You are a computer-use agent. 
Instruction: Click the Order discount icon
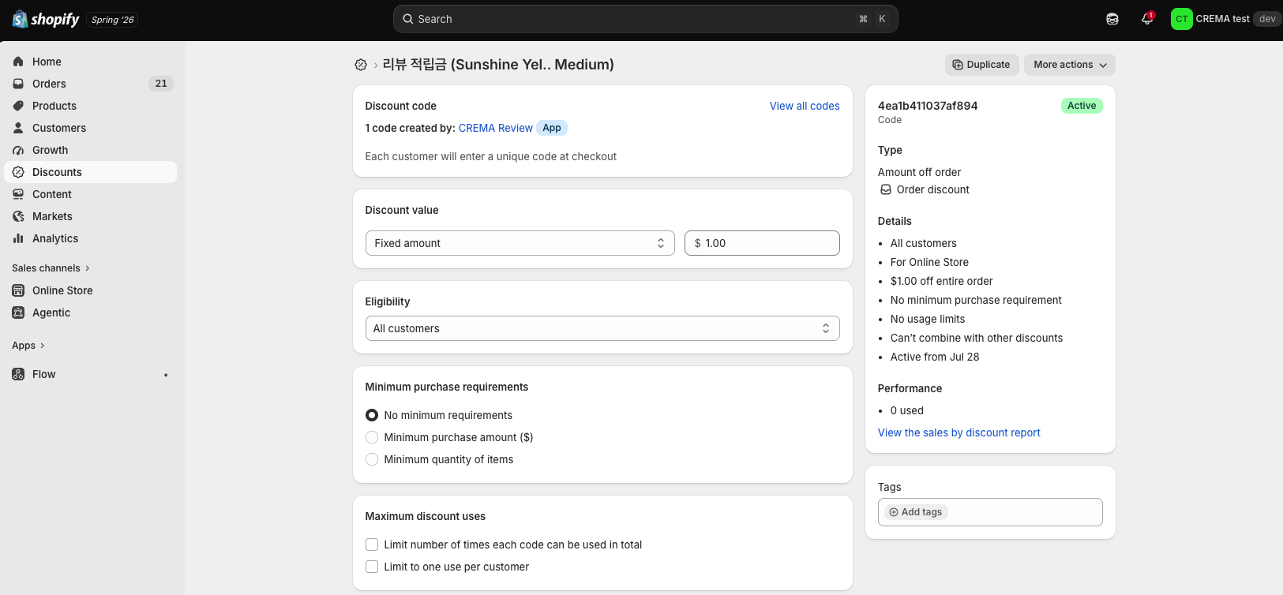coord(886,189)
